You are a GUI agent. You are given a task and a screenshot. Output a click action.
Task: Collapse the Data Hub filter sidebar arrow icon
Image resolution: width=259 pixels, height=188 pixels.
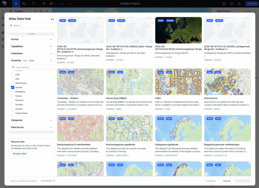[52, 19]
